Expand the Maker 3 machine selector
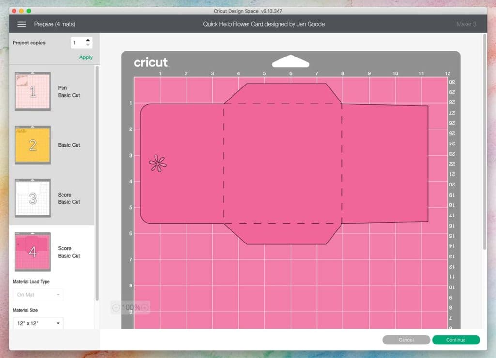The height and width of the screenshot is (358, 496). 466,24
